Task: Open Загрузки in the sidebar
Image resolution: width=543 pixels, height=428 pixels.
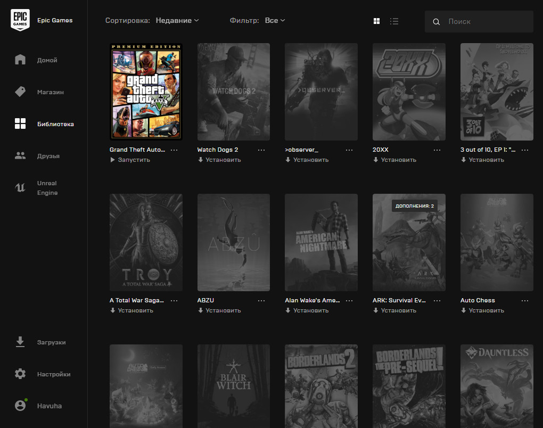Action: coord(51,342)
